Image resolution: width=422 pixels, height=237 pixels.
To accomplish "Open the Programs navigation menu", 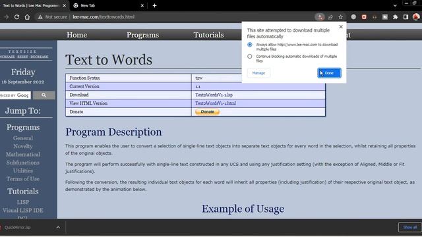I will pos(142,35).
